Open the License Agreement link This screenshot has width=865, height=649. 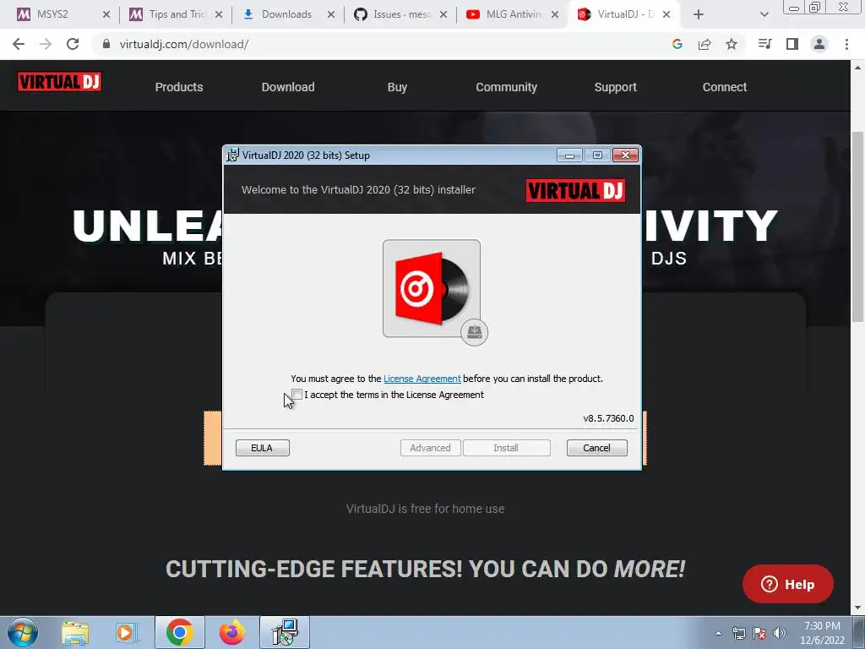pos(422,379)
